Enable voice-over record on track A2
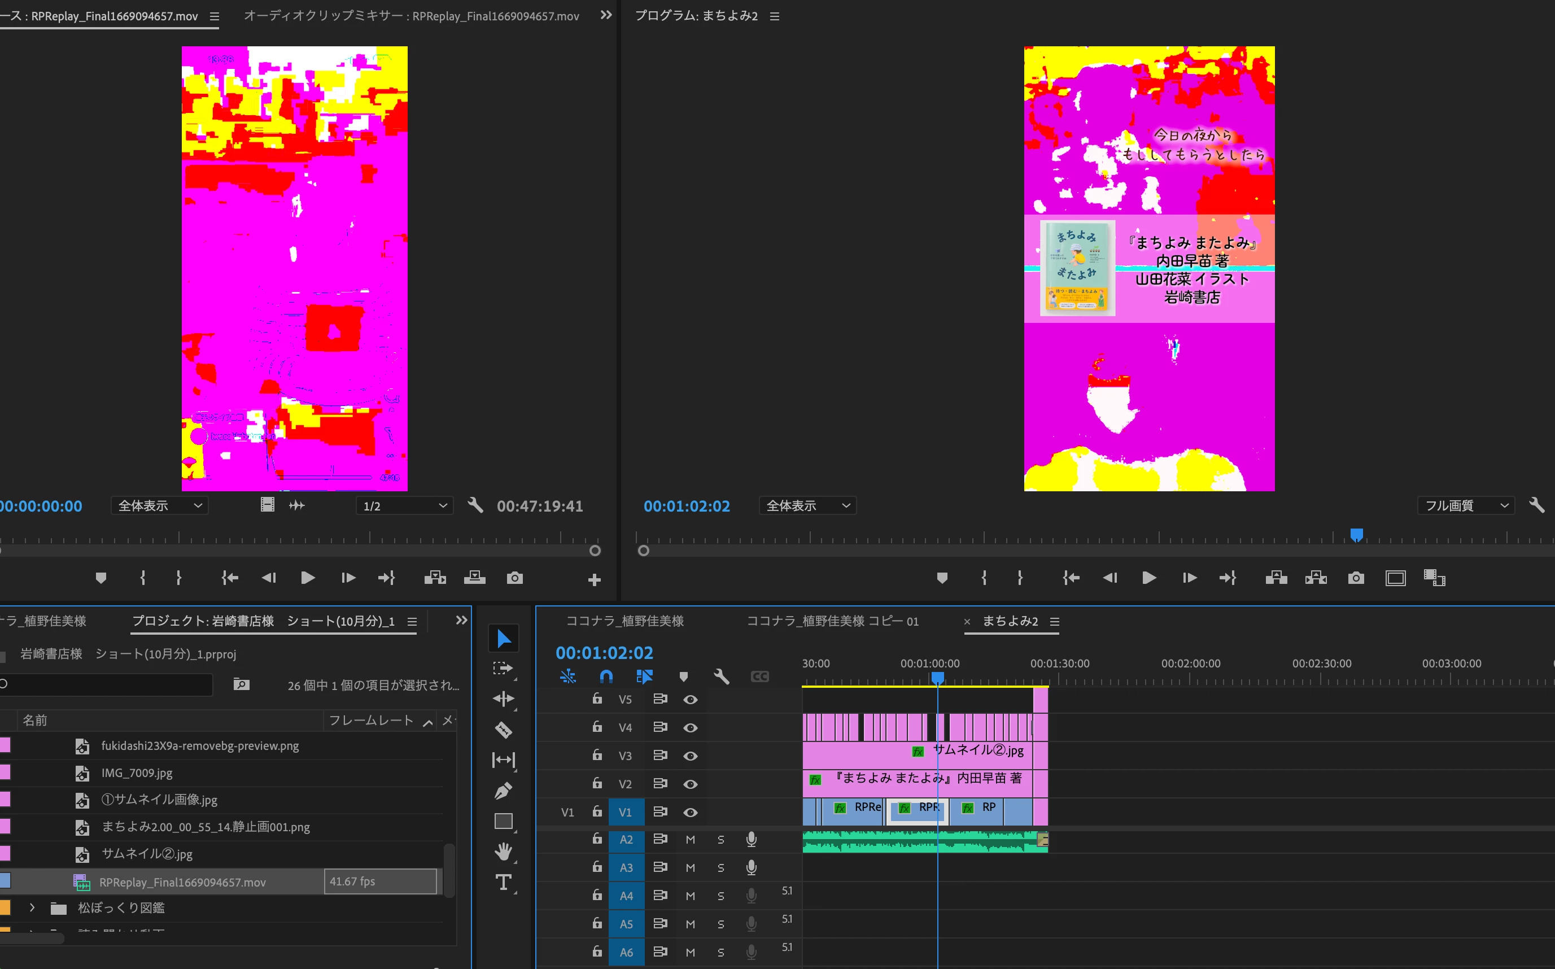1555x969 pixels. [x=752, y=839]
